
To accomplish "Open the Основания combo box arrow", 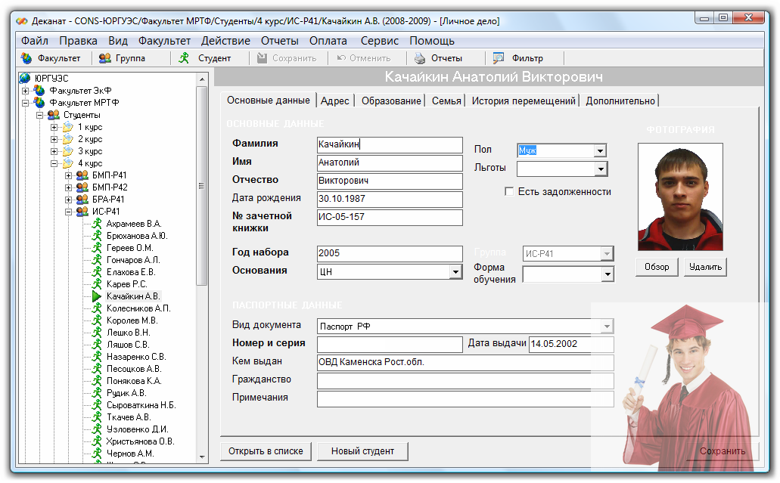I will tap(455, 272).
